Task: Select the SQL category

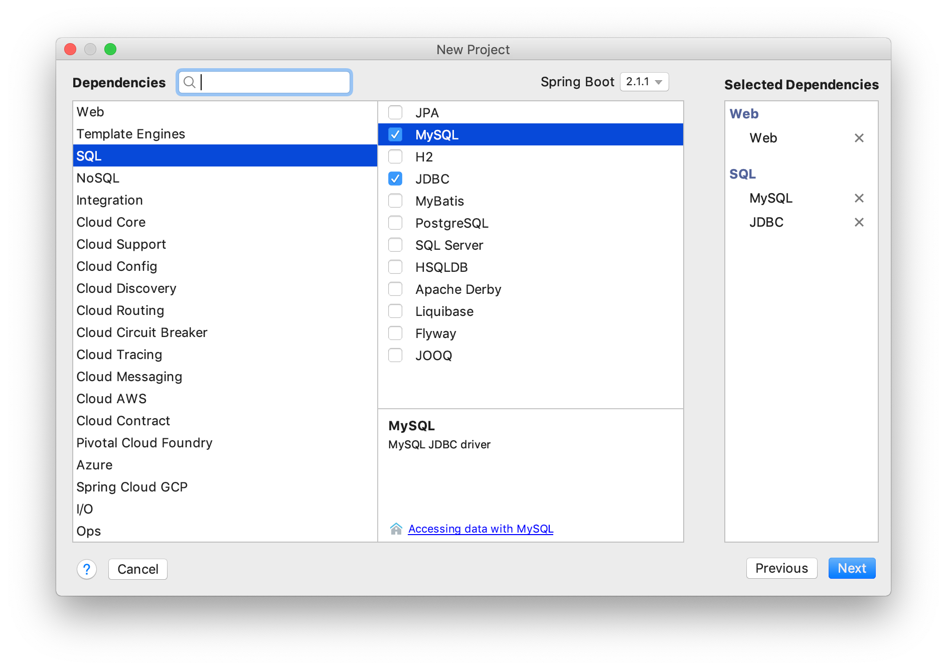Action: [225, 156]
